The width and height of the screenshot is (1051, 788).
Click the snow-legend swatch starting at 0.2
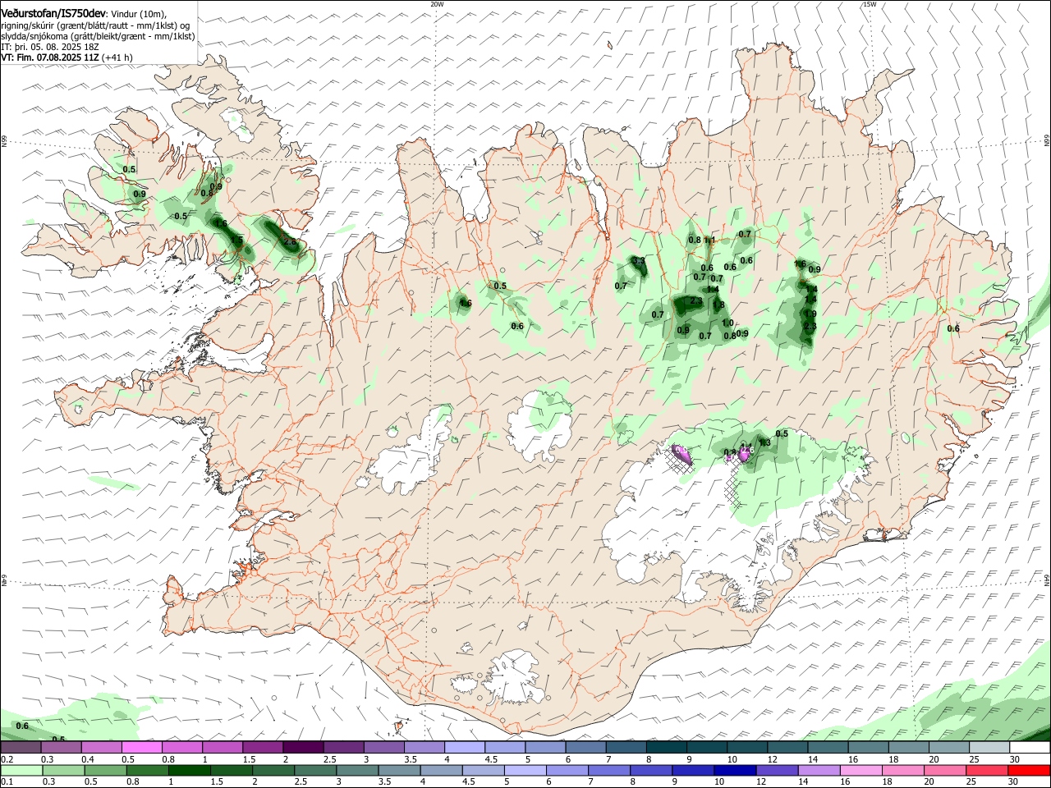click(x=21, y=748)
